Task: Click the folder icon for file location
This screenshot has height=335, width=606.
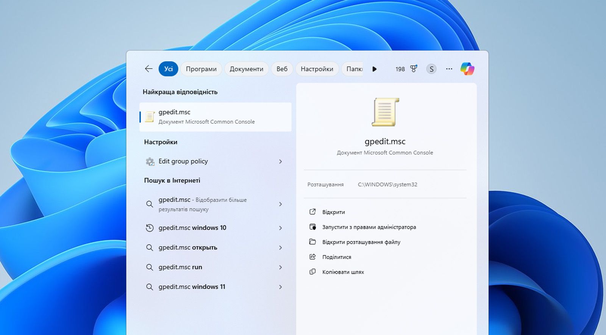Action: 312,242
